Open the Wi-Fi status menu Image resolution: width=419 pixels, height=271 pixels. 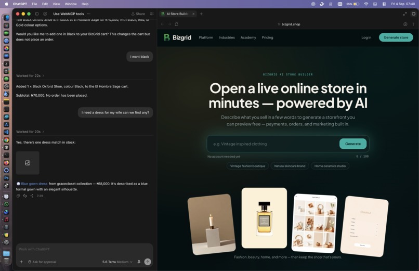click(366, 4)
